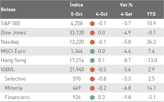Click the Nasdaq index value 13,220

77,42
